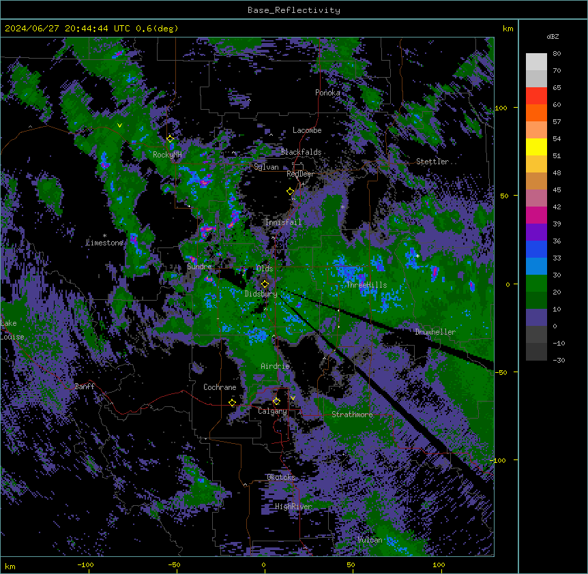Select the blue 36 dBZ legend swatch
The width and height of the screenshot is (588, 574).
[536, 249]
